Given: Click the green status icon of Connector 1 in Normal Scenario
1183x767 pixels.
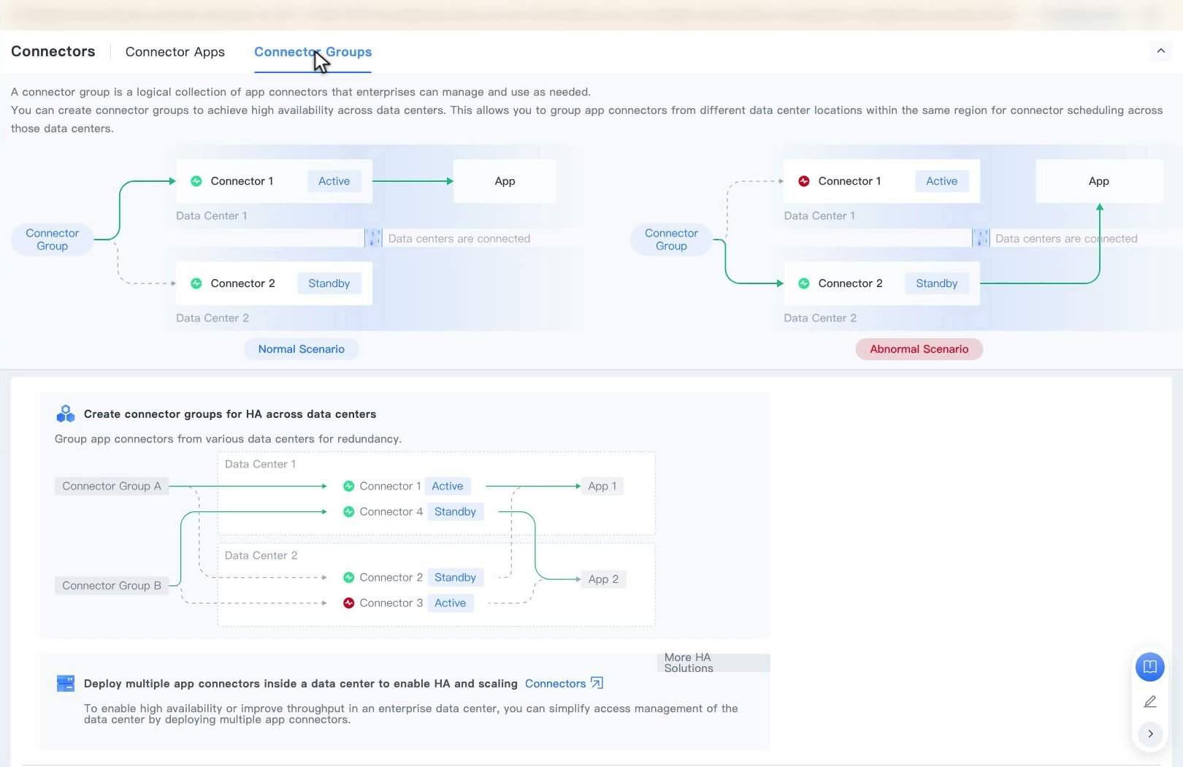Looking at the screenshot, I should click(196, 181).
